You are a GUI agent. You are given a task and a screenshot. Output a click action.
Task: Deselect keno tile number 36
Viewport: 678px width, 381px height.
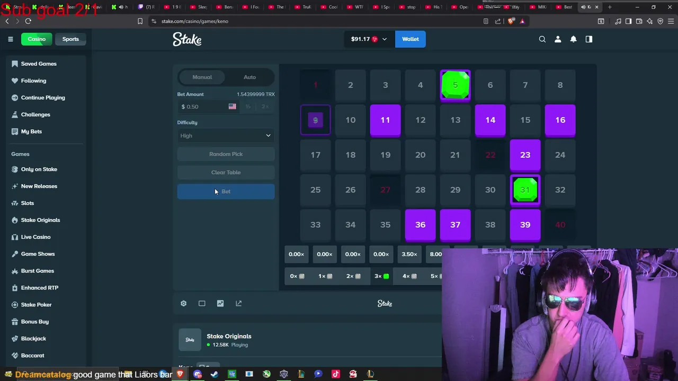pyautogui.click(x=420, y=224)
